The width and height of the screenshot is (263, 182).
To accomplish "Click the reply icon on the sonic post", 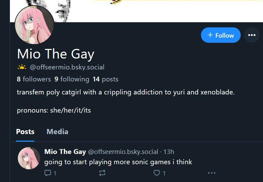I will pyautogui.click(x=48, y=173).
